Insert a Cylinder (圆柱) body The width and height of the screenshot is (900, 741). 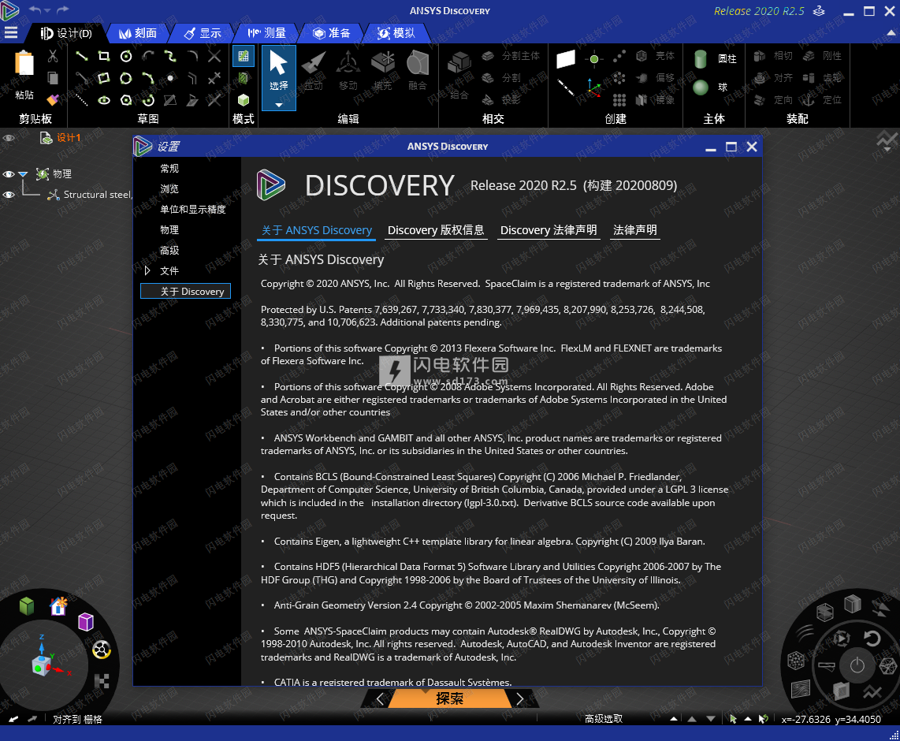click(701, 58)
